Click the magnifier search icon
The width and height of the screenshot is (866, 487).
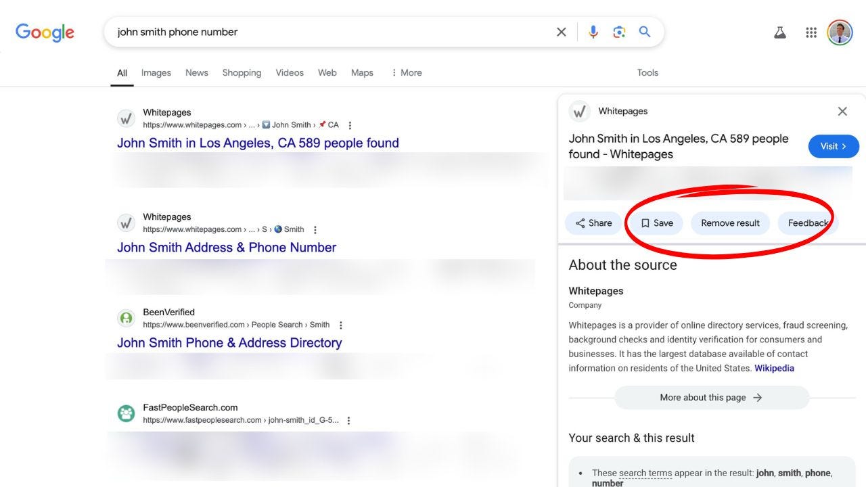pos(645,32)
